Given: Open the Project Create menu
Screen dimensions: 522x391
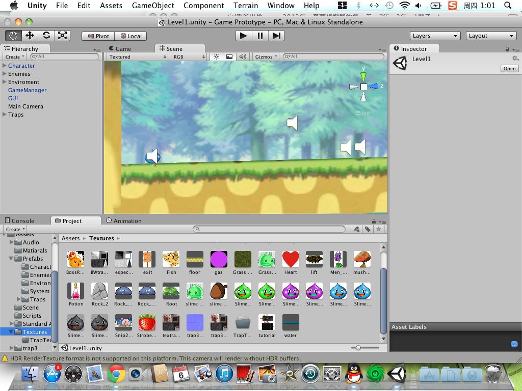Looking at the screenshot, I should pyautogui.click(x=15, y=230).
